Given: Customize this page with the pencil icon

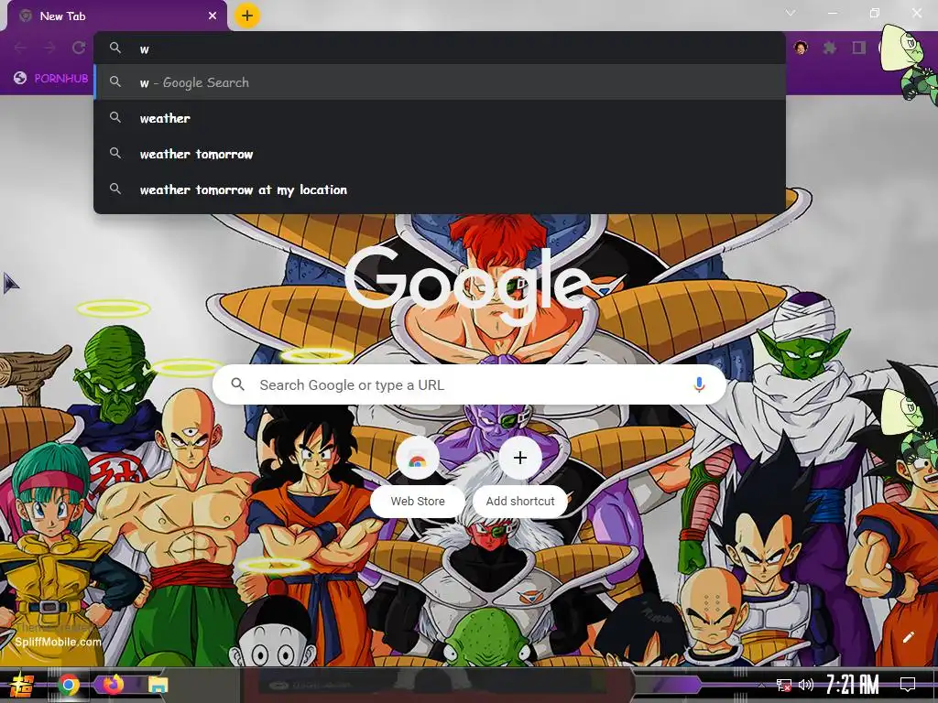Looking at the screenshot, I should click(x=908, y=637).
